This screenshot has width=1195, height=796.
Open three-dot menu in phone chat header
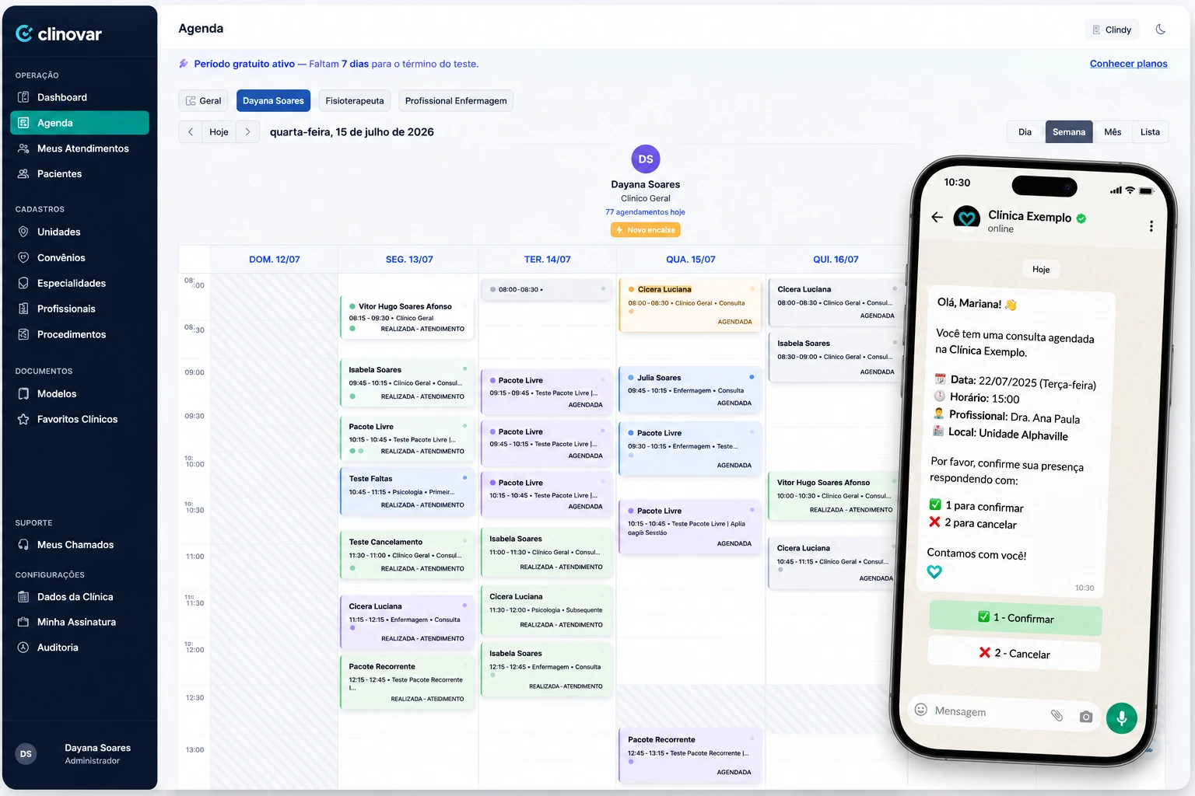click(x=1151, y=226)
